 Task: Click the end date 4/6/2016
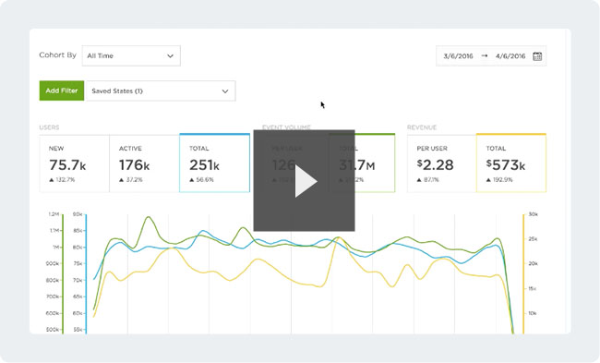510,56
